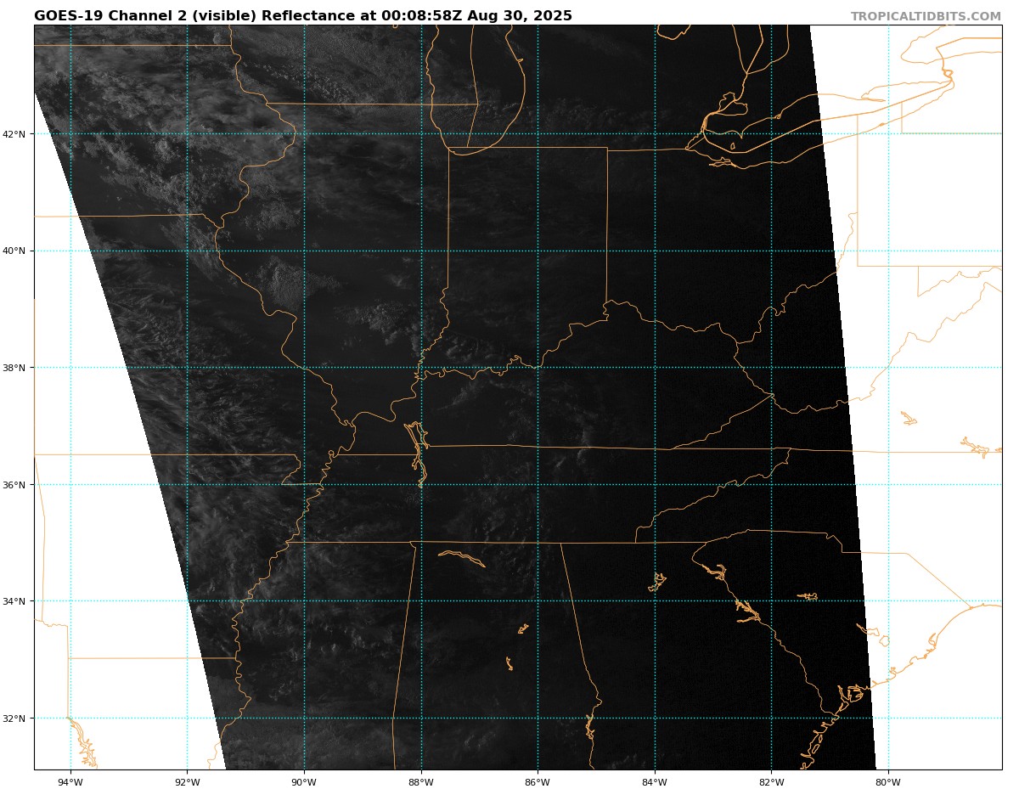Viewport: 1019px width, 789px height.
Task: Click the 90°W longitude label
Action: (x=304, y=782)
